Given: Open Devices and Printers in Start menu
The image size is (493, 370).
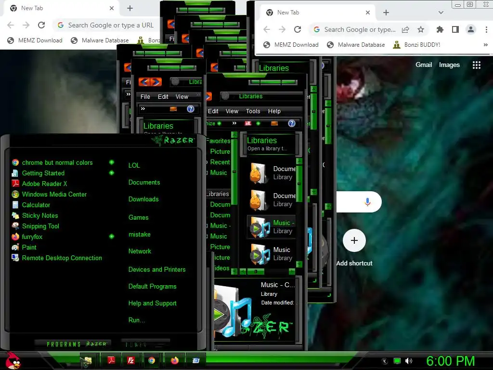Looking at the screenshot, I should (157, 269).
